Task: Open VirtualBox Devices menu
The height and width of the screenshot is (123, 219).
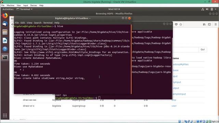Action: tap(34, 5)
